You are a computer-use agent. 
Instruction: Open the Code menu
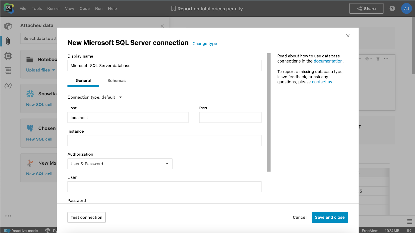tap(85, 9)
